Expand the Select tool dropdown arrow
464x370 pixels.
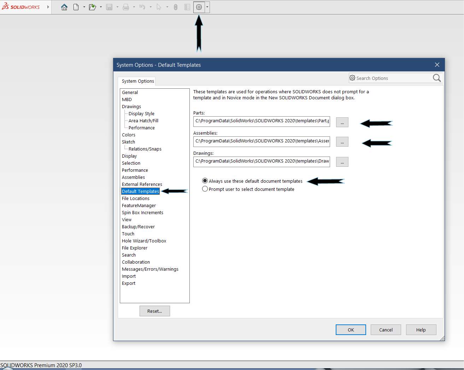(167, 7)
